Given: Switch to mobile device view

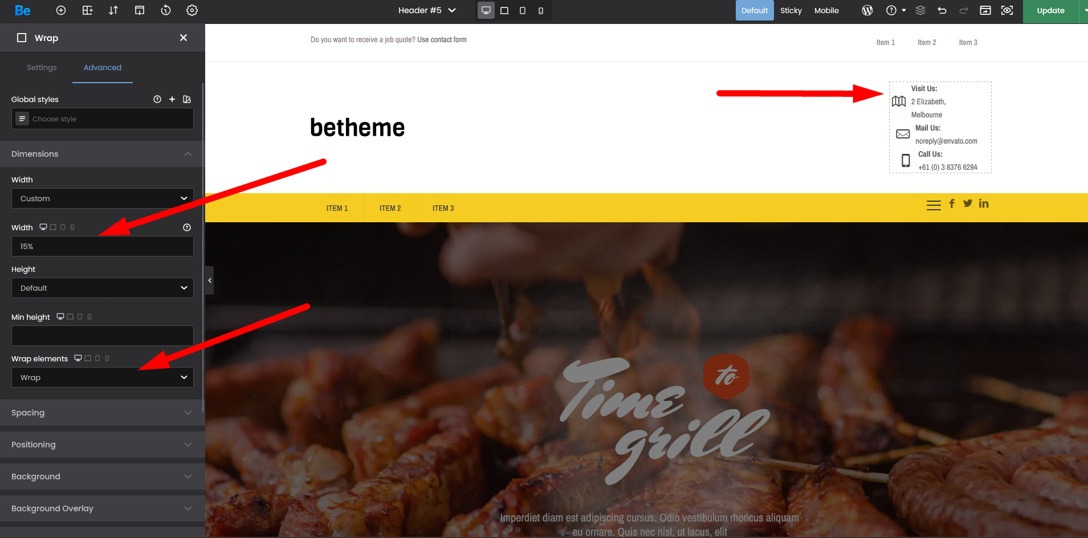Looking at the screenshot, I should (541, 10).
